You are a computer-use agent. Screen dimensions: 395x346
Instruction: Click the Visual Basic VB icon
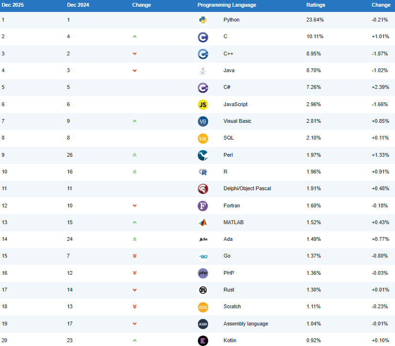point(203,121)
